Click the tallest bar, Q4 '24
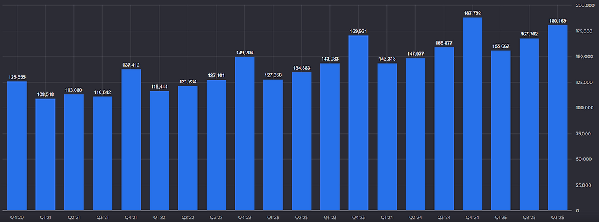This screenshot has height=222, width=599. coord(472,114)
